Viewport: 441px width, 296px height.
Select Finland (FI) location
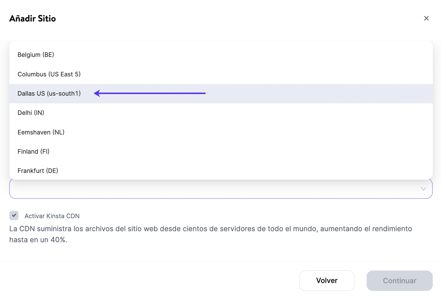click(33, 151)
